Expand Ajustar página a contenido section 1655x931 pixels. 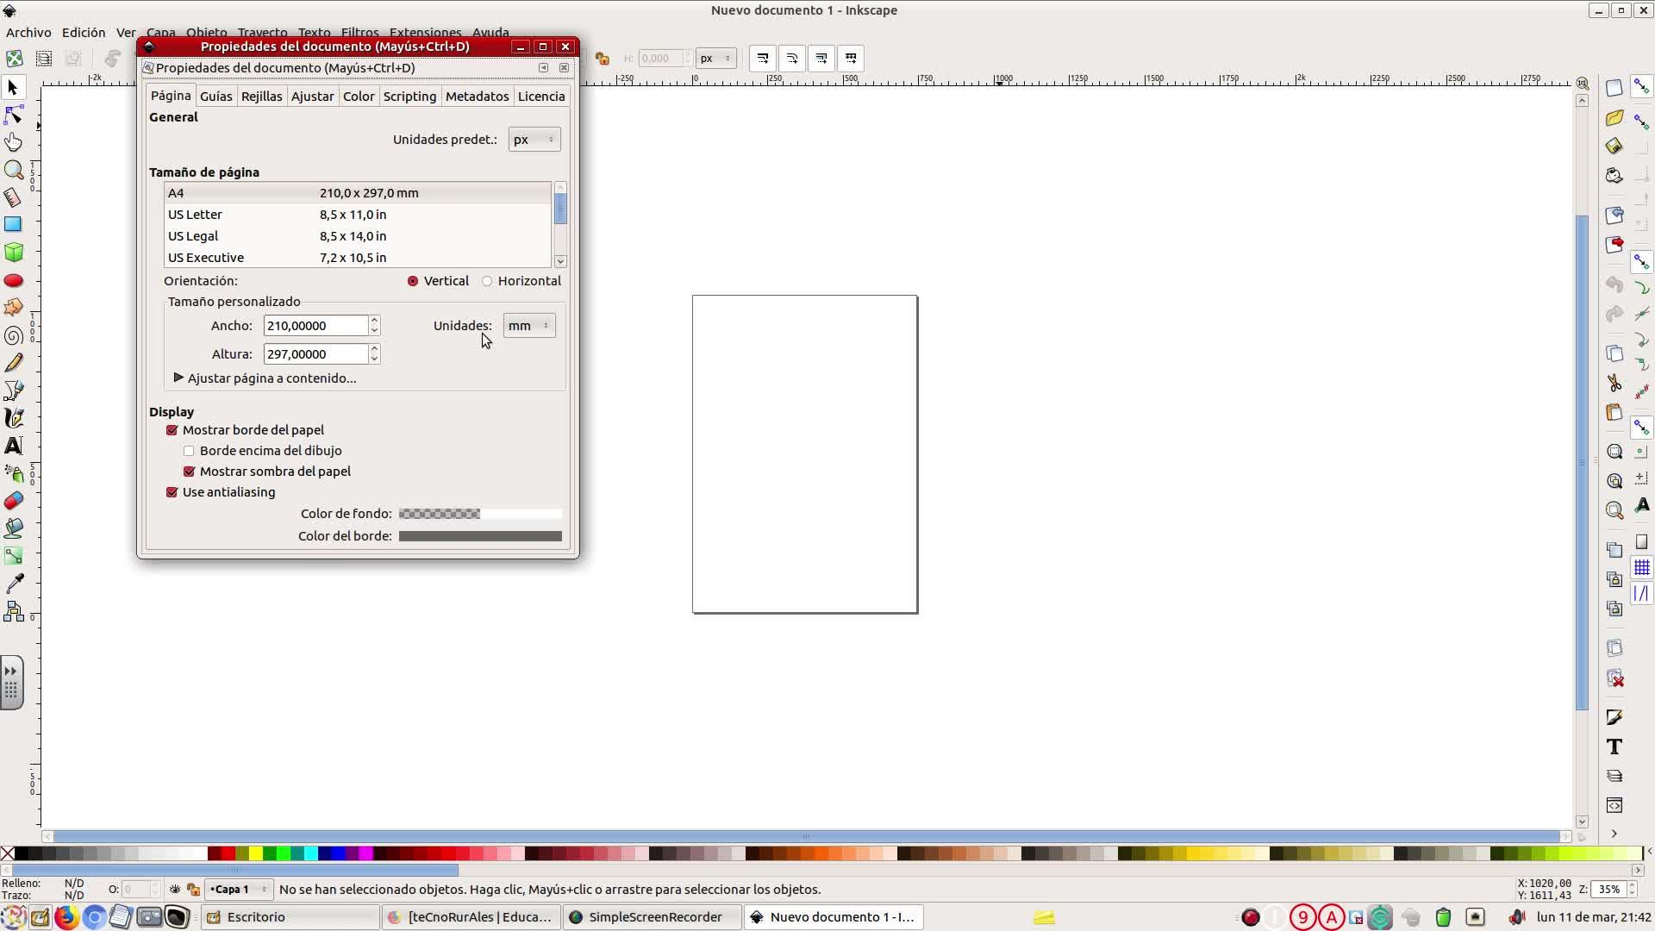pyautogui.click(x=178, y=378)
